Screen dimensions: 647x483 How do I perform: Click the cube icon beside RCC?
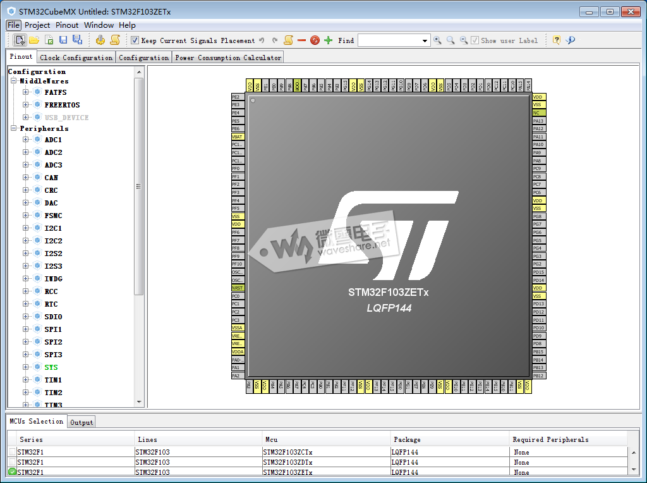coord(37,291)
